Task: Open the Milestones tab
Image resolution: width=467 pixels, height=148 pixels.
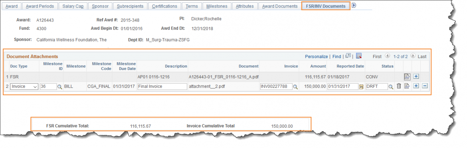Action: click(x=216, y=6)
